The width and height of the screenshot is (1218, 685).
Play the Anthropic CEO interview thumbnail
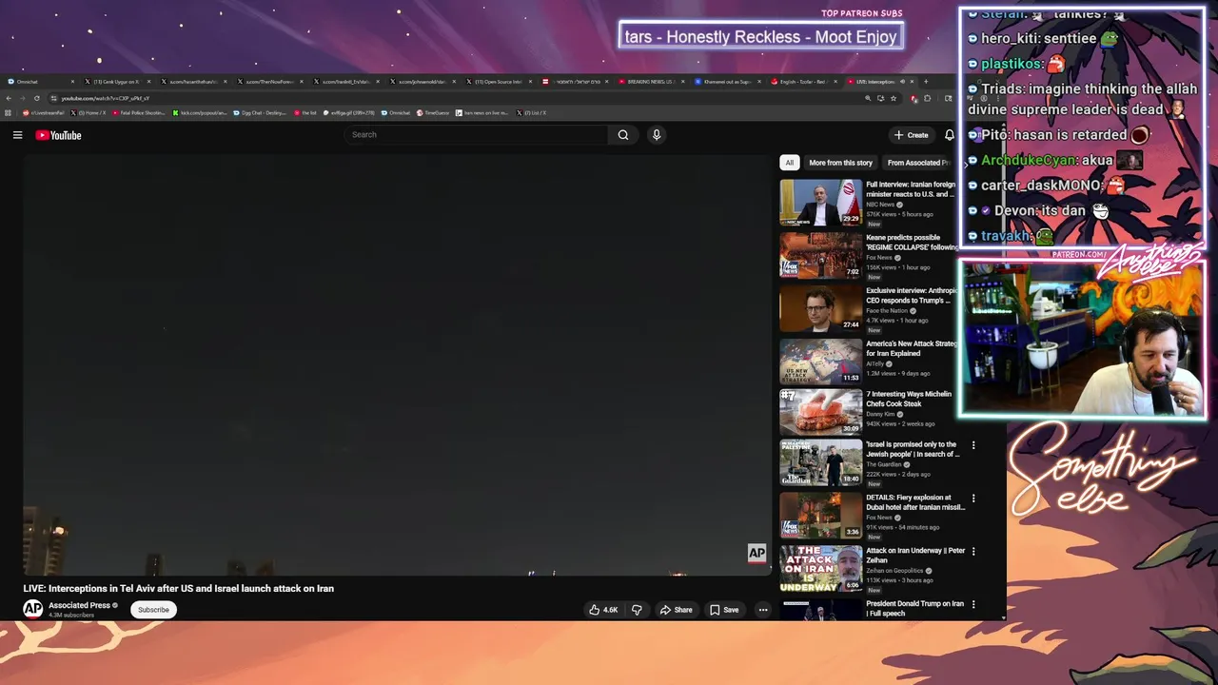(821, 307)
